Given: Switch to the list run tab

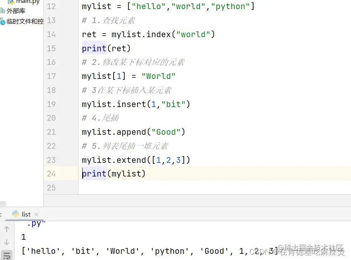Looking at the screenshot, I should [x=26, y=215].
